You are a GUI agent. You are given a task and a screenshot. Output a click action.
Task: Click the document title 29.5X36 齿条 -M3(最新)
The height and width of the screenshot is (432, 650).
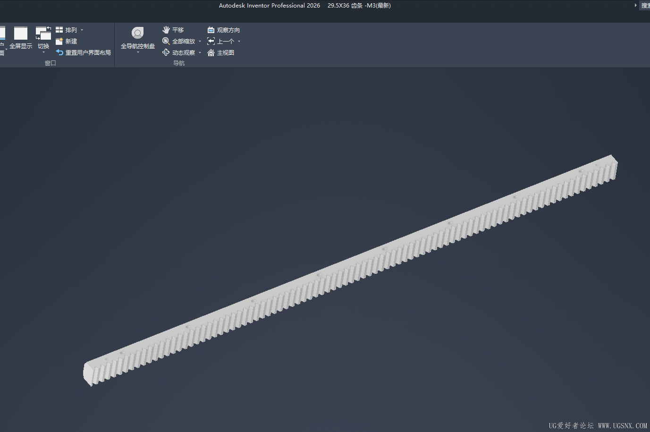pyautogui.click(x=359, y=6)
